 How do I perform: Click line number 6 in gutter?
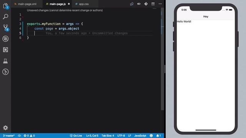click(x=20, y=38)
